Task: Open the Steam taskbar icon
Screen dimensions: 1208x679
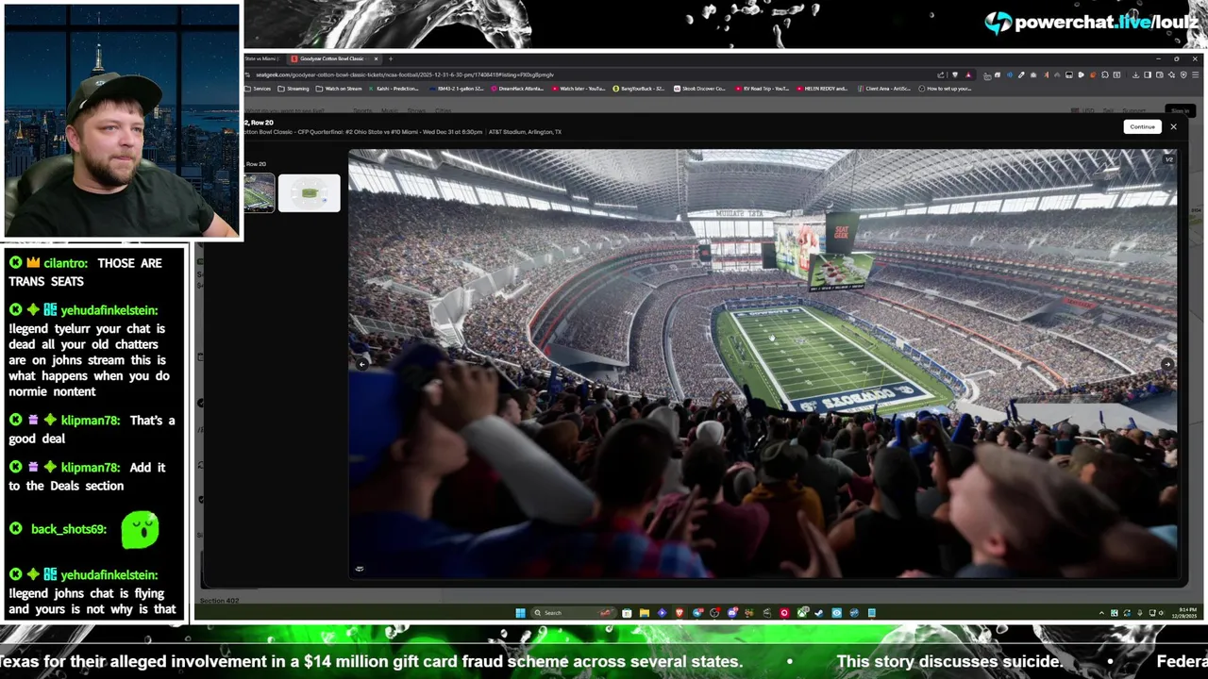Action: [819, 613]
